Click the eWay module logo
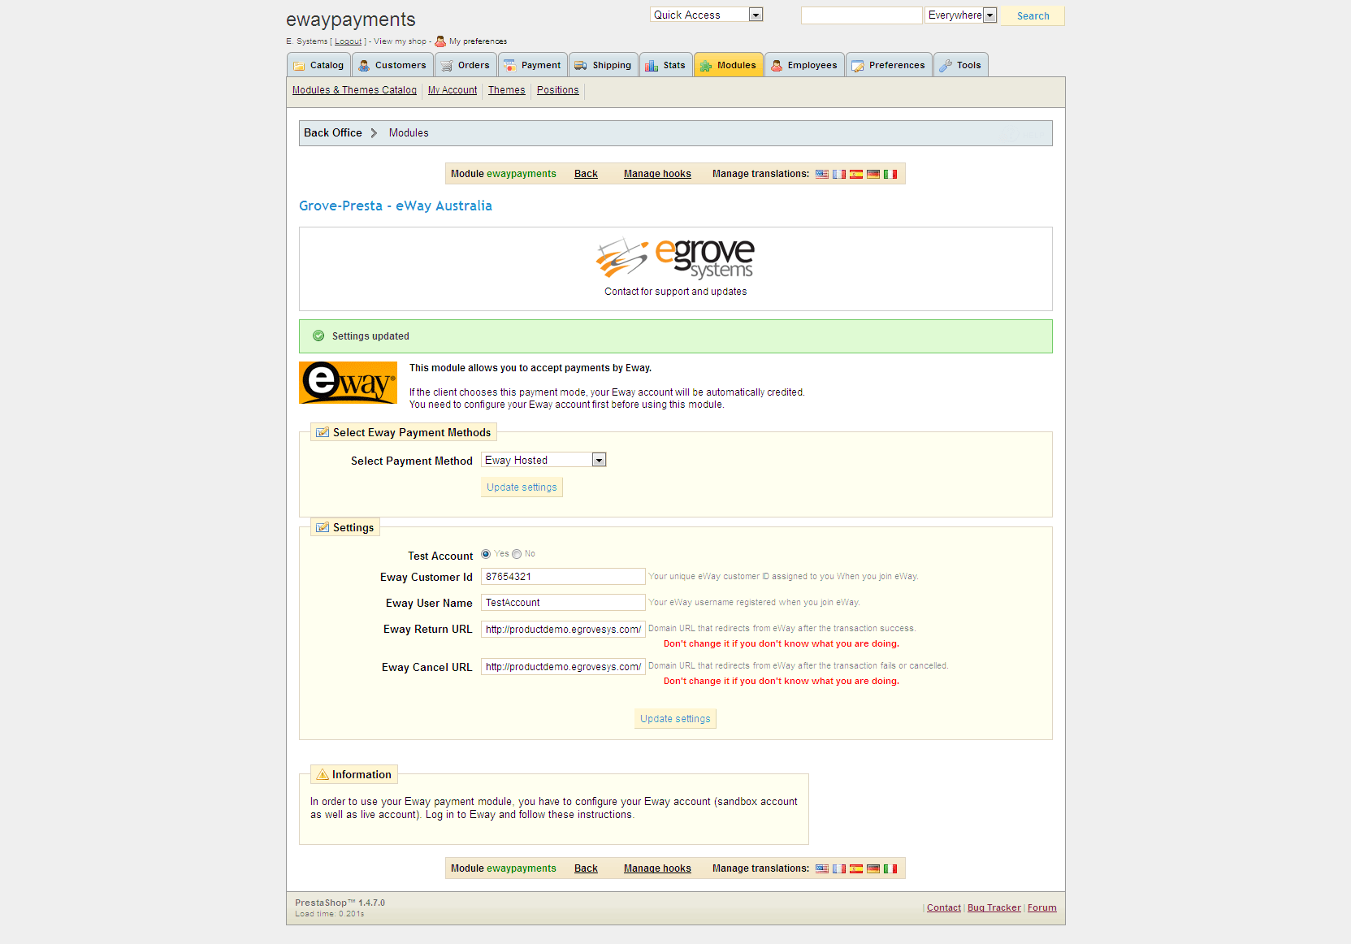 [348, 383]
